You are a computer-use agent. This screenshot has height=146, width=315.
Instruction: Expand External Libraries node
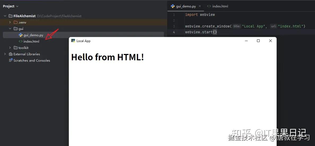[x=5, y=54]
